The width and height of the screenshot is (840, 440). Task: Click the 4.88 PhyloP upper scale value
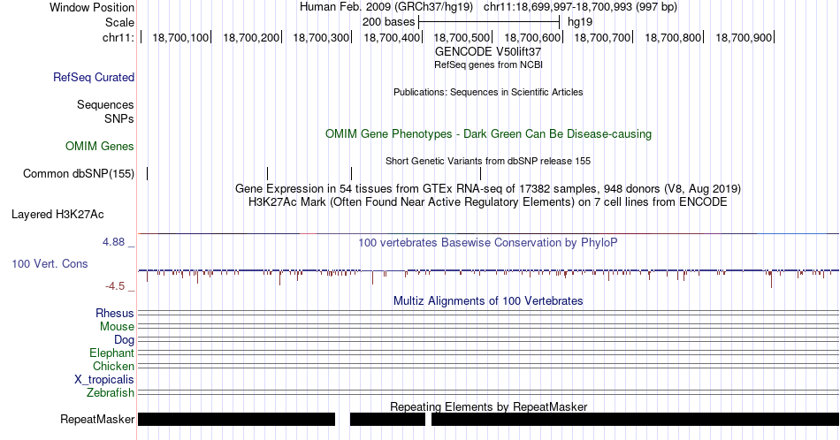pos(113,242)
